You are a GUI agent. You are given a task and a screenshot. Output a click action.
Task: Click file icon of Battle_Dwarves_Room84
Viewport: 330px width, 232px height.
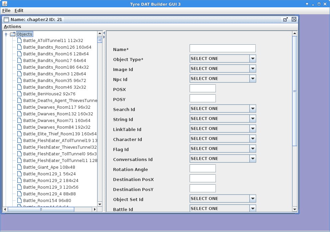(x=19, y=127)
